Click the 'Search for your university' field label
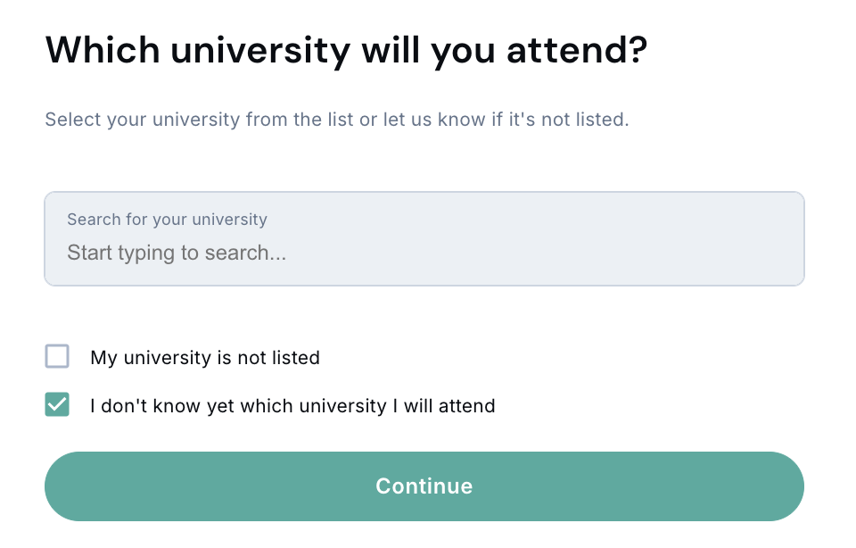856x548 pixels. pos(167,219)
